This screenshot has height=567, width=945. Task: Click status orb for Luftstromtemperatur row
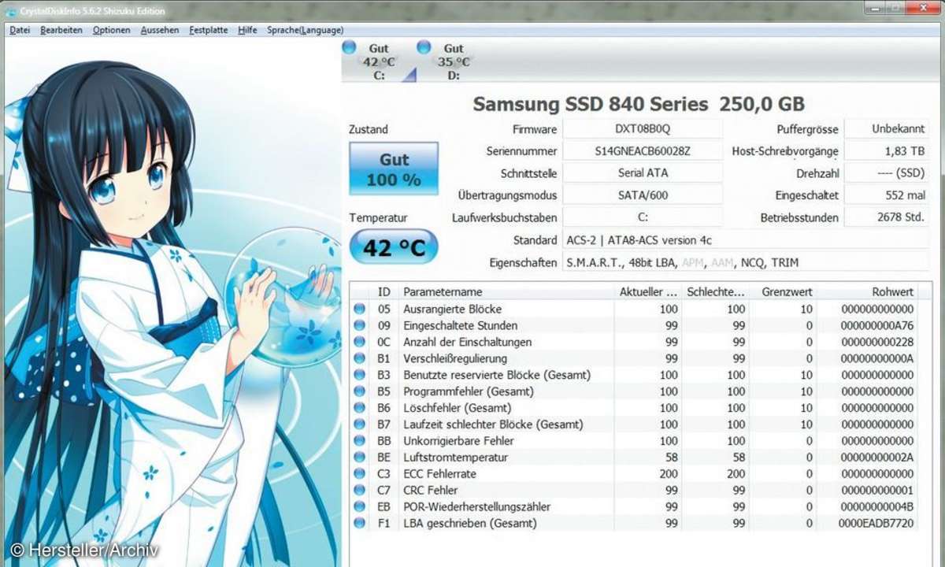[x=360, y=457]
